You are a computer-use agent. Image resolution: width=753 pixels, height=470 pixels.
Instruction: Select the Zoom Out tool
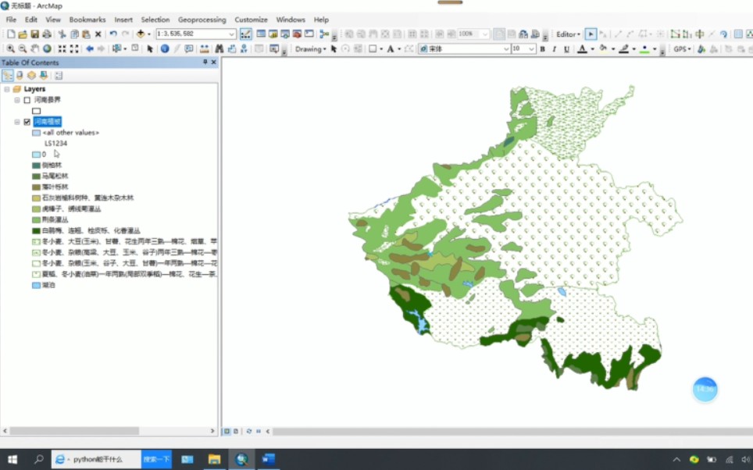click(x=22, y=49)
